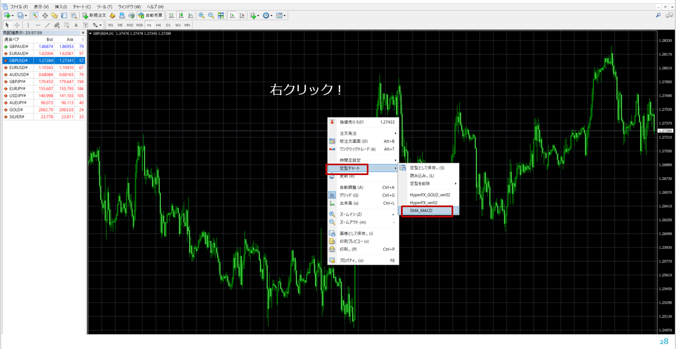Select the crosshair cursor tool
This screenshot has width=676, height=349.
pyautogui.click(x=17, y=25)
